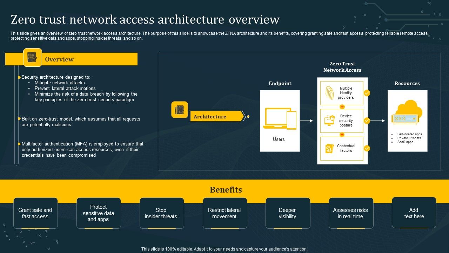Click the Built on zero-trust model paragraph

[81, 122]
